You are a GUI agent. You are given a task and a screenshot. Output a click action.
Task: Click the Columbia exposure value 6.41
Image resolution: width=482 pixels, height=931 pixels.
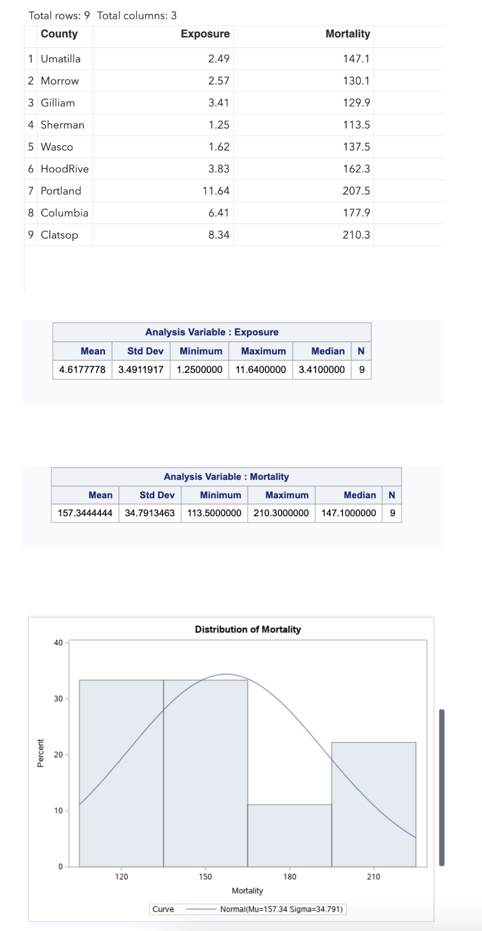(x=219, y=213)
